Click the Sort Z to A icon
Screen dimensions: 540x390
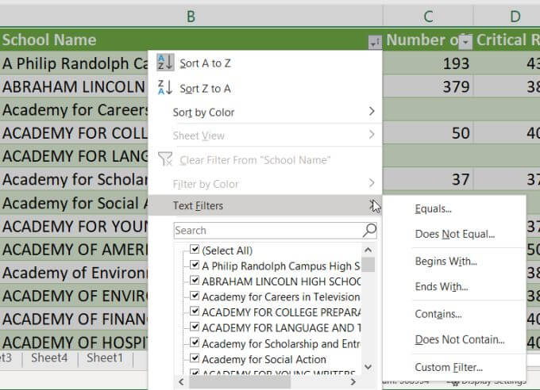[165, 88]
